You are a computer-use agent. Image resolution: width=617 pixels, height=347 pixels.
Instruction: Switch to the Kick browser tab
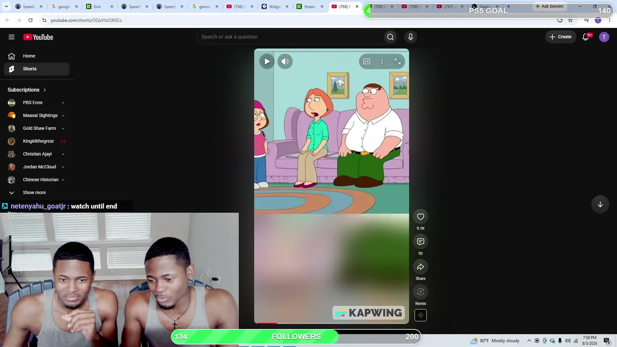pyautogui.click(x=99, y=7)
